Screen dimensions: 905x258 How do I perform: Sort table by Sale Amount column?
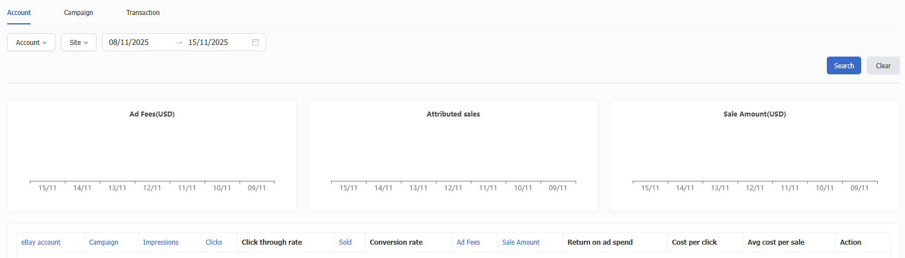(521, 242)
